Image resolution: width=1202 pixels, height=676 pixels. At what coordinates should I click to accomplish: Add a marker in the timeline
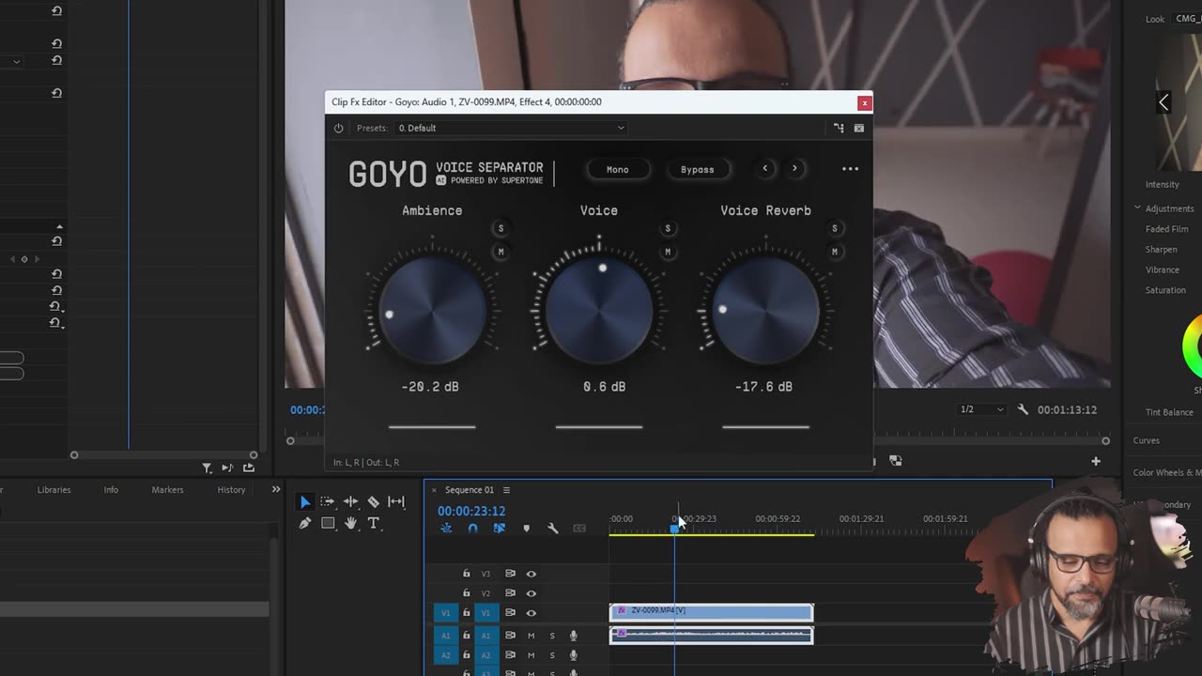526,529
